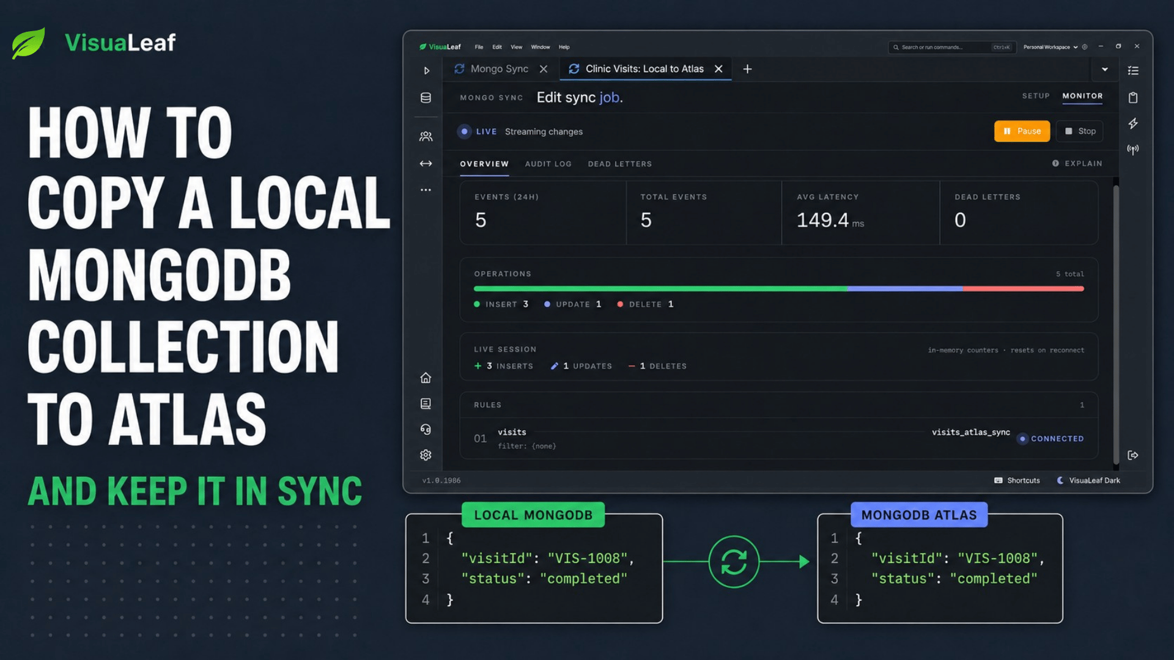The image size is (1174, 660).
Task: Click the INSERT 3 legend item
Action: point(501,304)
